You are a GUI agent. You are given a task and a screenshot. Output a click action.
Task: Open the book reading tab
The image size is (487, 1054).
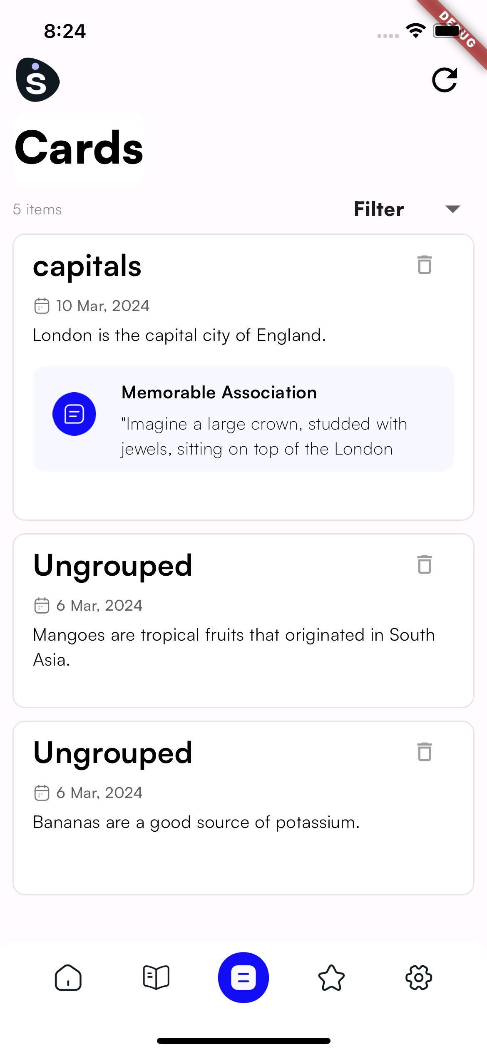click(x=156, y=977)
